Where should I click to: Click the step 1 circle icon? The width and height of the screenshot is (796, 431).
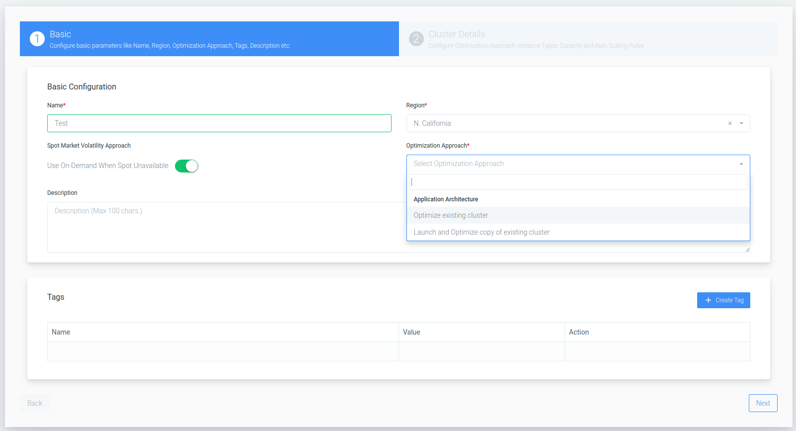pos(37,39)
